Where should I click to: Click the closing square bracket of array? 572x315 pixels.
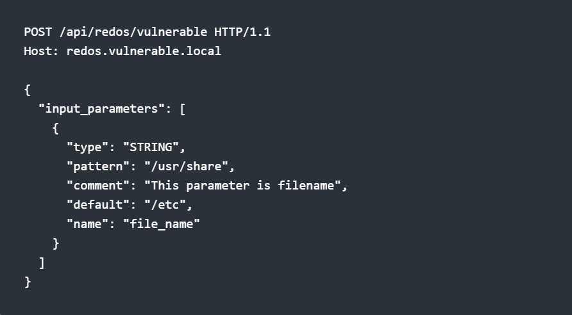pyautogui.click(x=42, y=262)
